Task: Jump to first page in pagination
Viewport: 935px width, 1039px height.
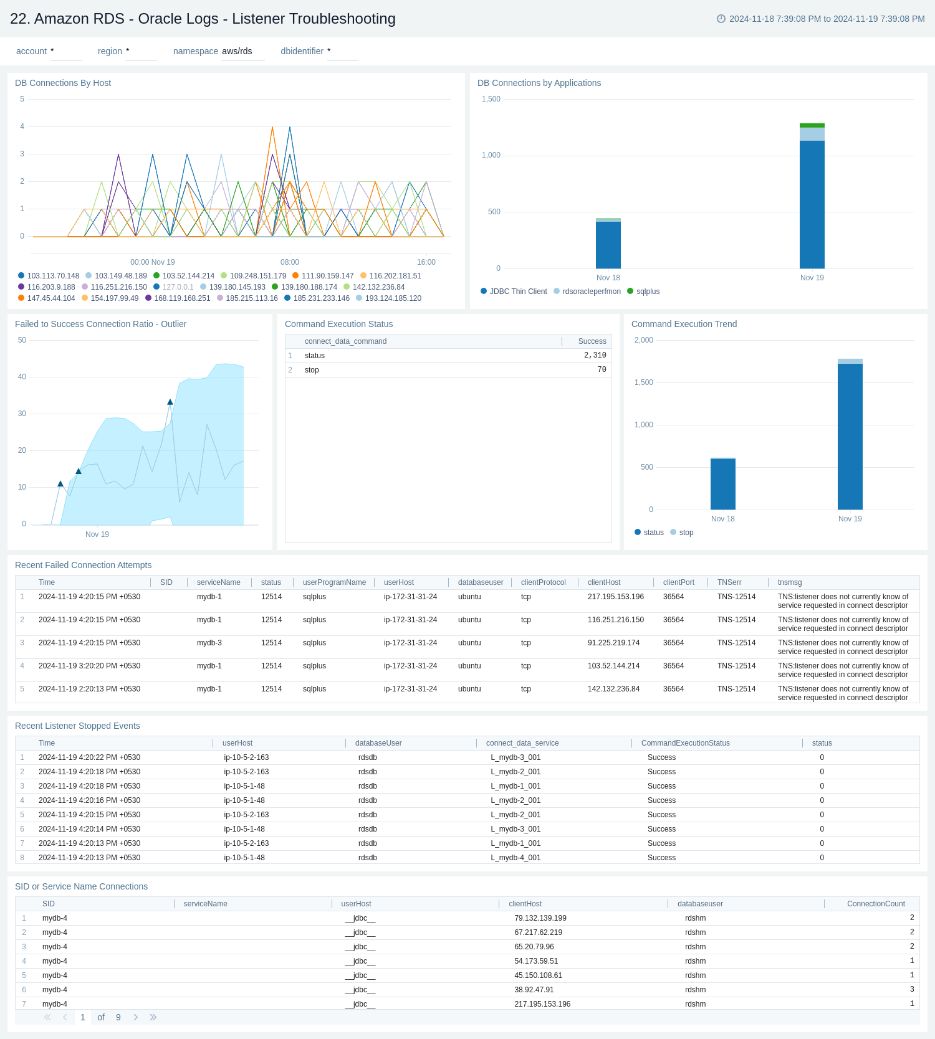Action: pyautogui.click(x=47, y=1017)
